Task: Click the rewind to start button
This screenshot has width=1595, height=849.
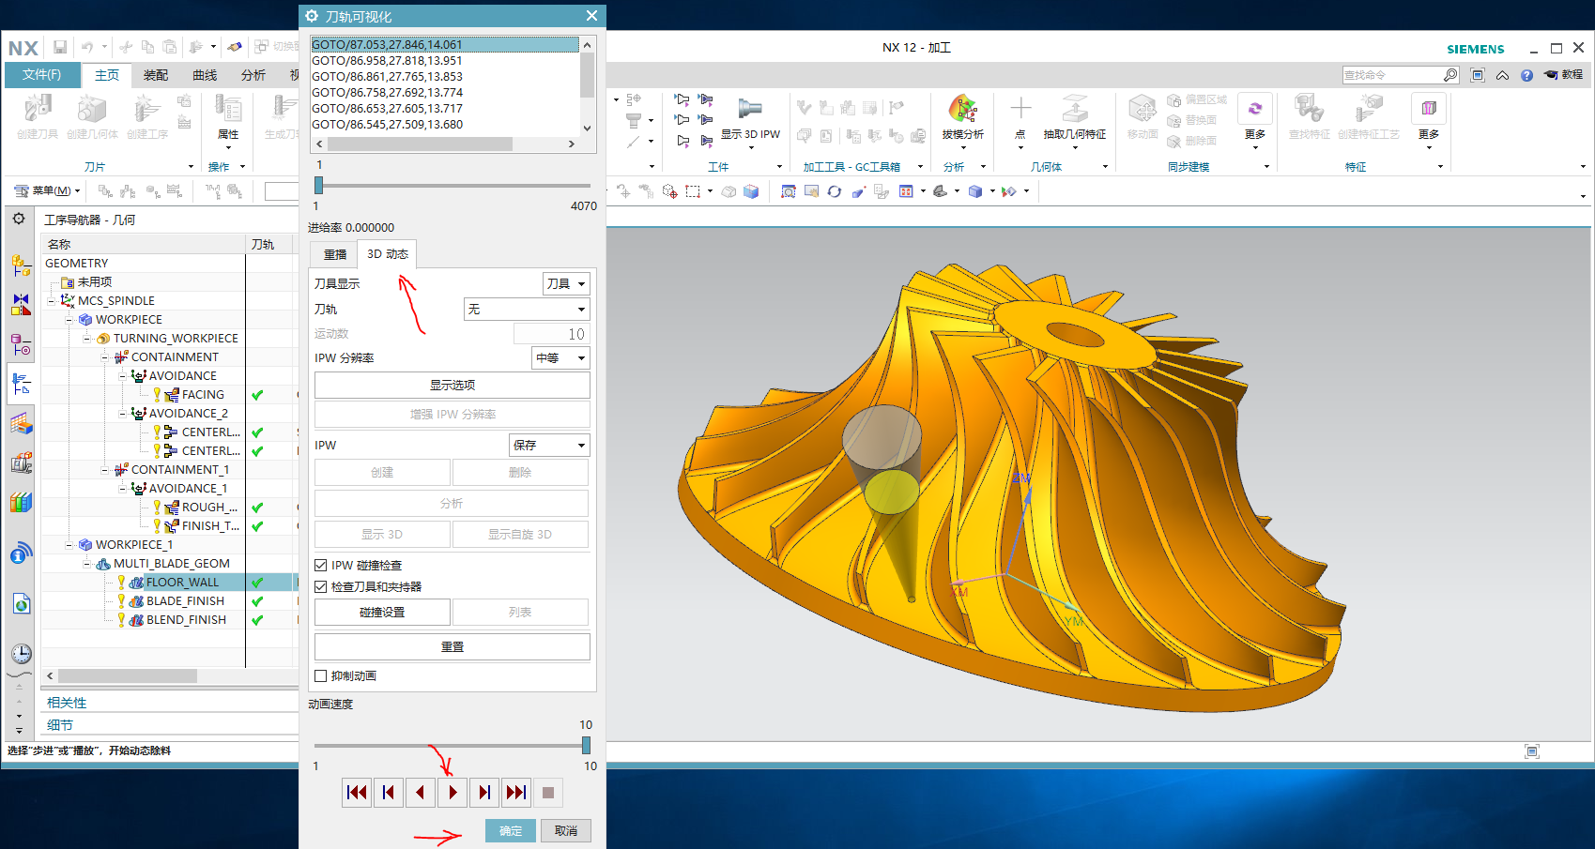Action: tap(357, 793)
